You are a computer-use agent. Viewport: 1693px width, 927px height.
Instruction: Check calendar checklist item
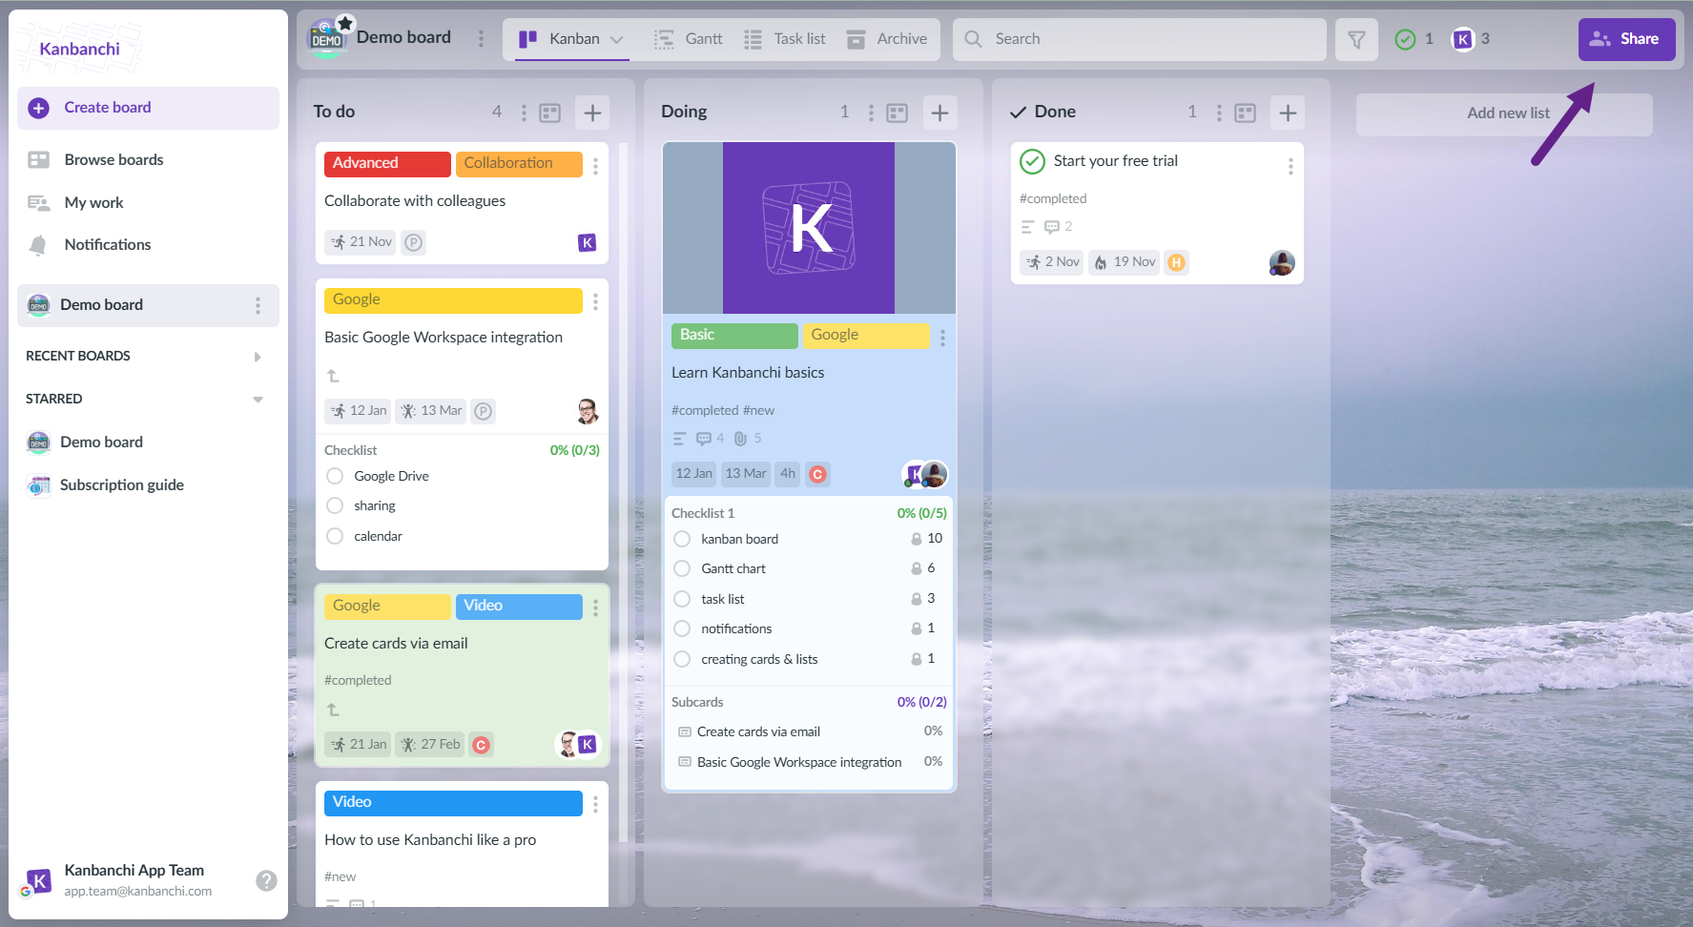click(335, 536)
